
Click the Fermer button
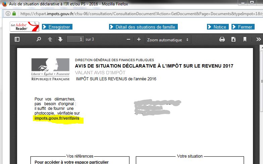coord(243,27)
